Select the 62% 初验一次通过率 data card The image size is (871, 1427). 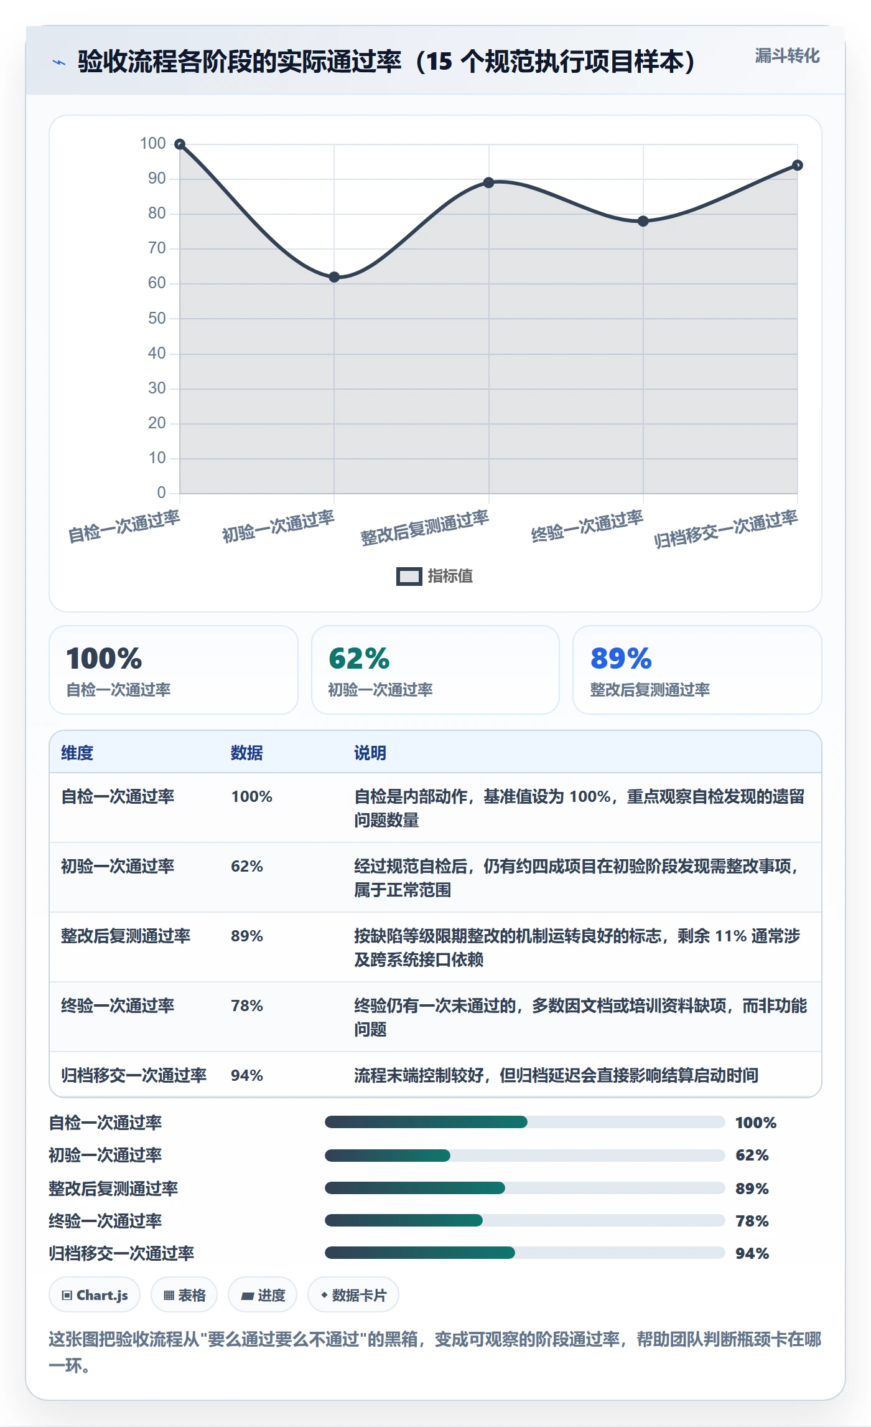point(435,670)
